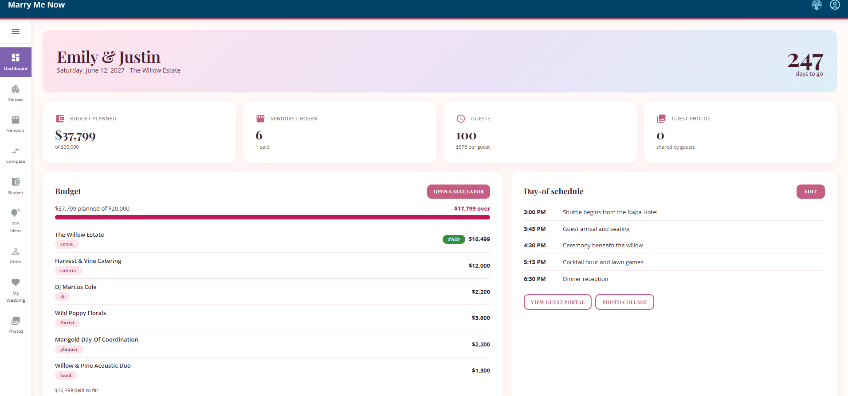The height and width of the screenshot is (396, 848).
Task: Open DIY Ideas in the sidebar
Action: pyautogui.click(x=16, y=221)
